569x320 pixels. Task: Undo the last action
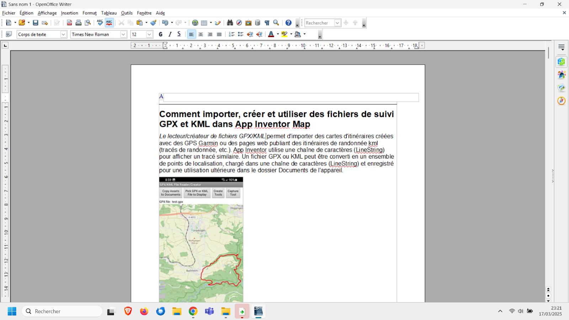coord(165,23)
